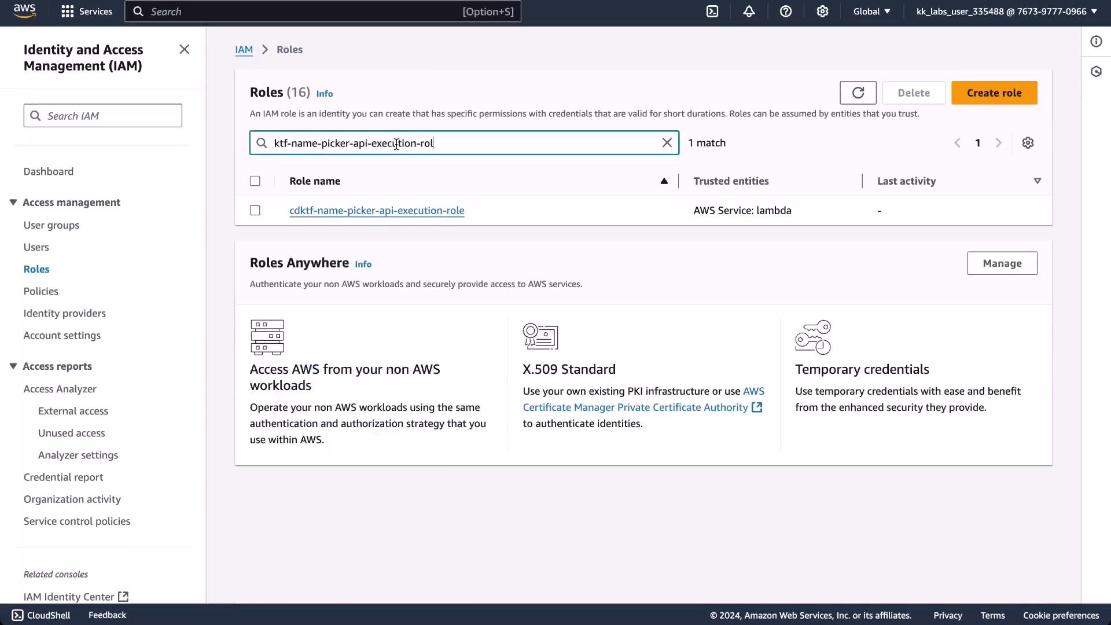The width and height of the screenshot is (1111, 625).
Task: Collapse the Access management section
Action: pos(13,203)
